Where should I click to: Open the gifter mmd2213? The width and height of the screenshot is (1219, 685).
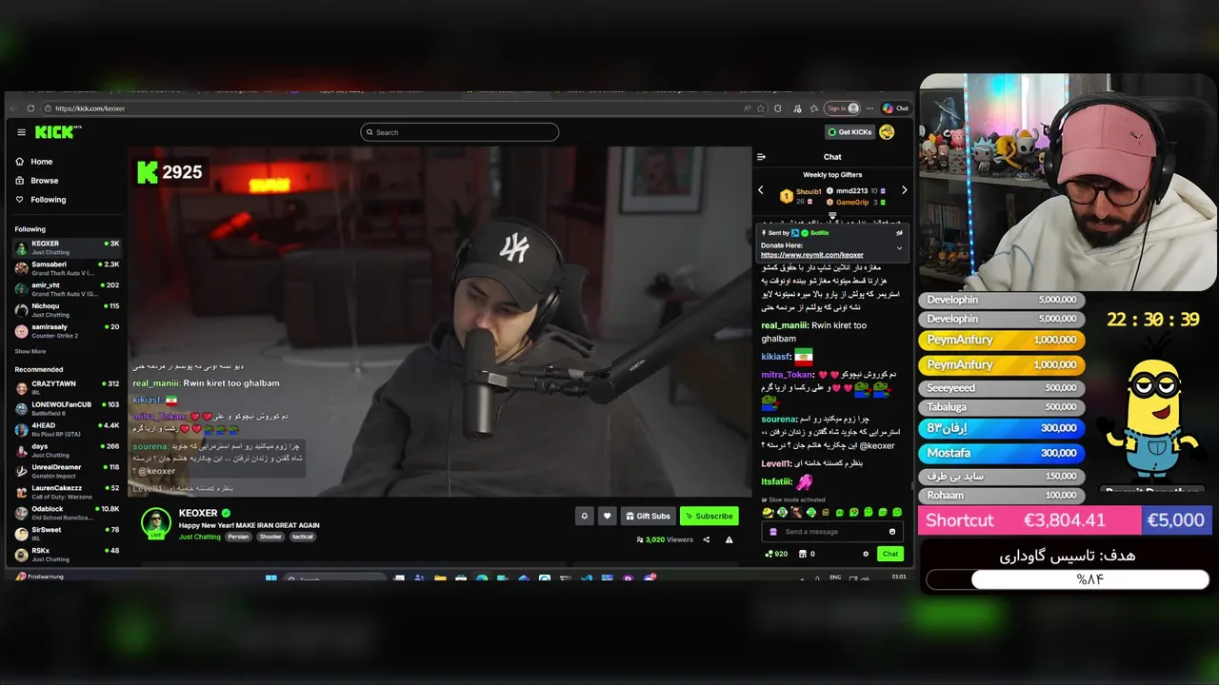point(856,191)
